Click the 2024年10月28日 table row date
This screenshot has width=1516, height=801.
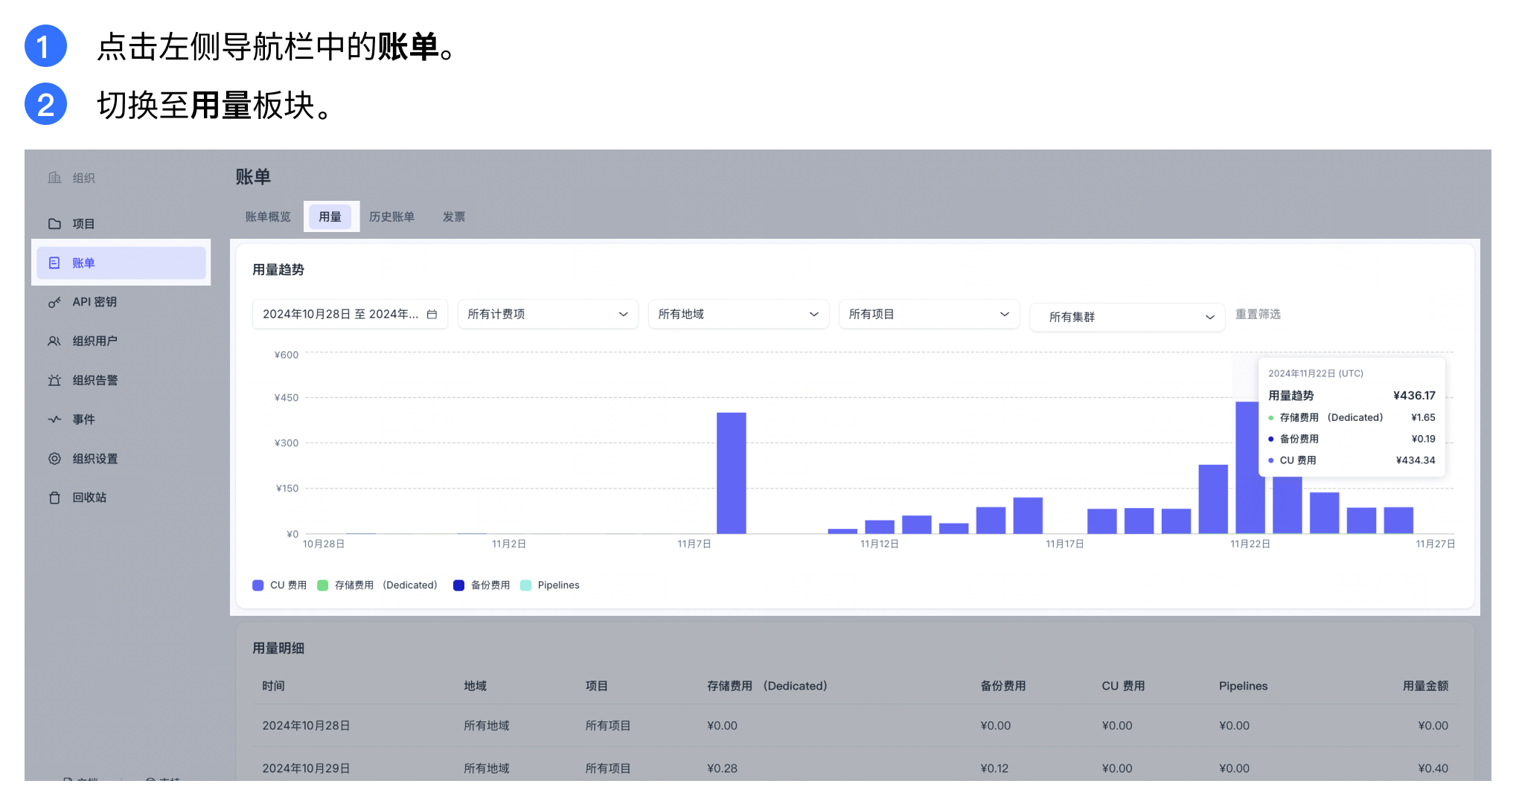click(306, 725)
